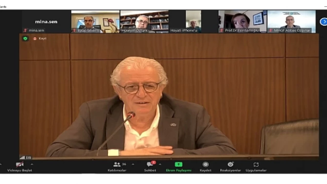Start recording with the Kaydet button
This screenshot has width=327, height=184.
(x=205, y=165)
